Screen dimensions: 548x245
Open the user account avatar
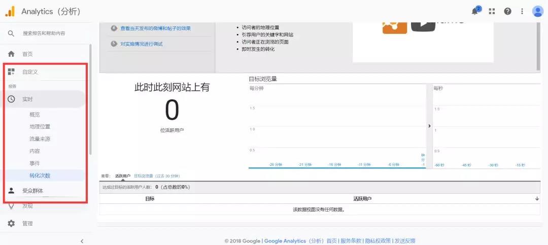point(537,11)
